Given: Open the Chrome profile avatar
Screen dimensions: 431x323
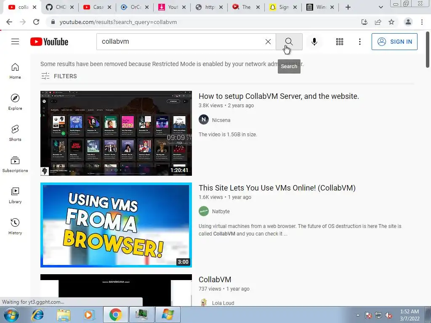Looking at the screenshot, I should [408, 22].
